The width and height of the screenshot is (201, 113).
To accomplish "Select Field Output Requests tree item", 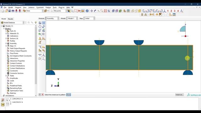I will (x=18, y=48).
